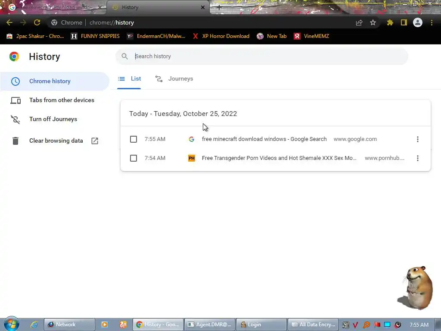Image resolution: width=441 pixels, height=331 pixels.
Task: Switch to the List tab
Action: 129,79
